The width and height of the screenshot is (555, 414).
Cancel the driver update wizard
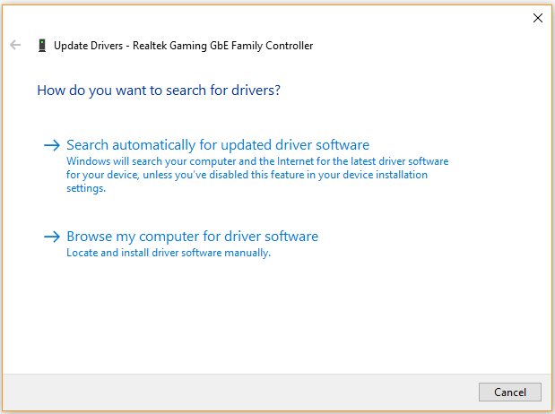(509, 392)
